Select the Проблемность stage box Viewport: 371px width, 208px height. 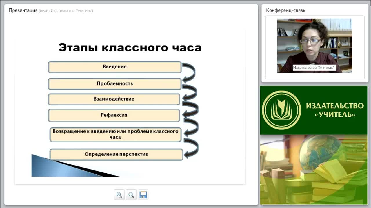(115, 84)
